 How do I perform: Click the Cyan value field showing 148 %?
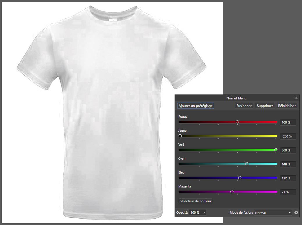coord(288,164)
